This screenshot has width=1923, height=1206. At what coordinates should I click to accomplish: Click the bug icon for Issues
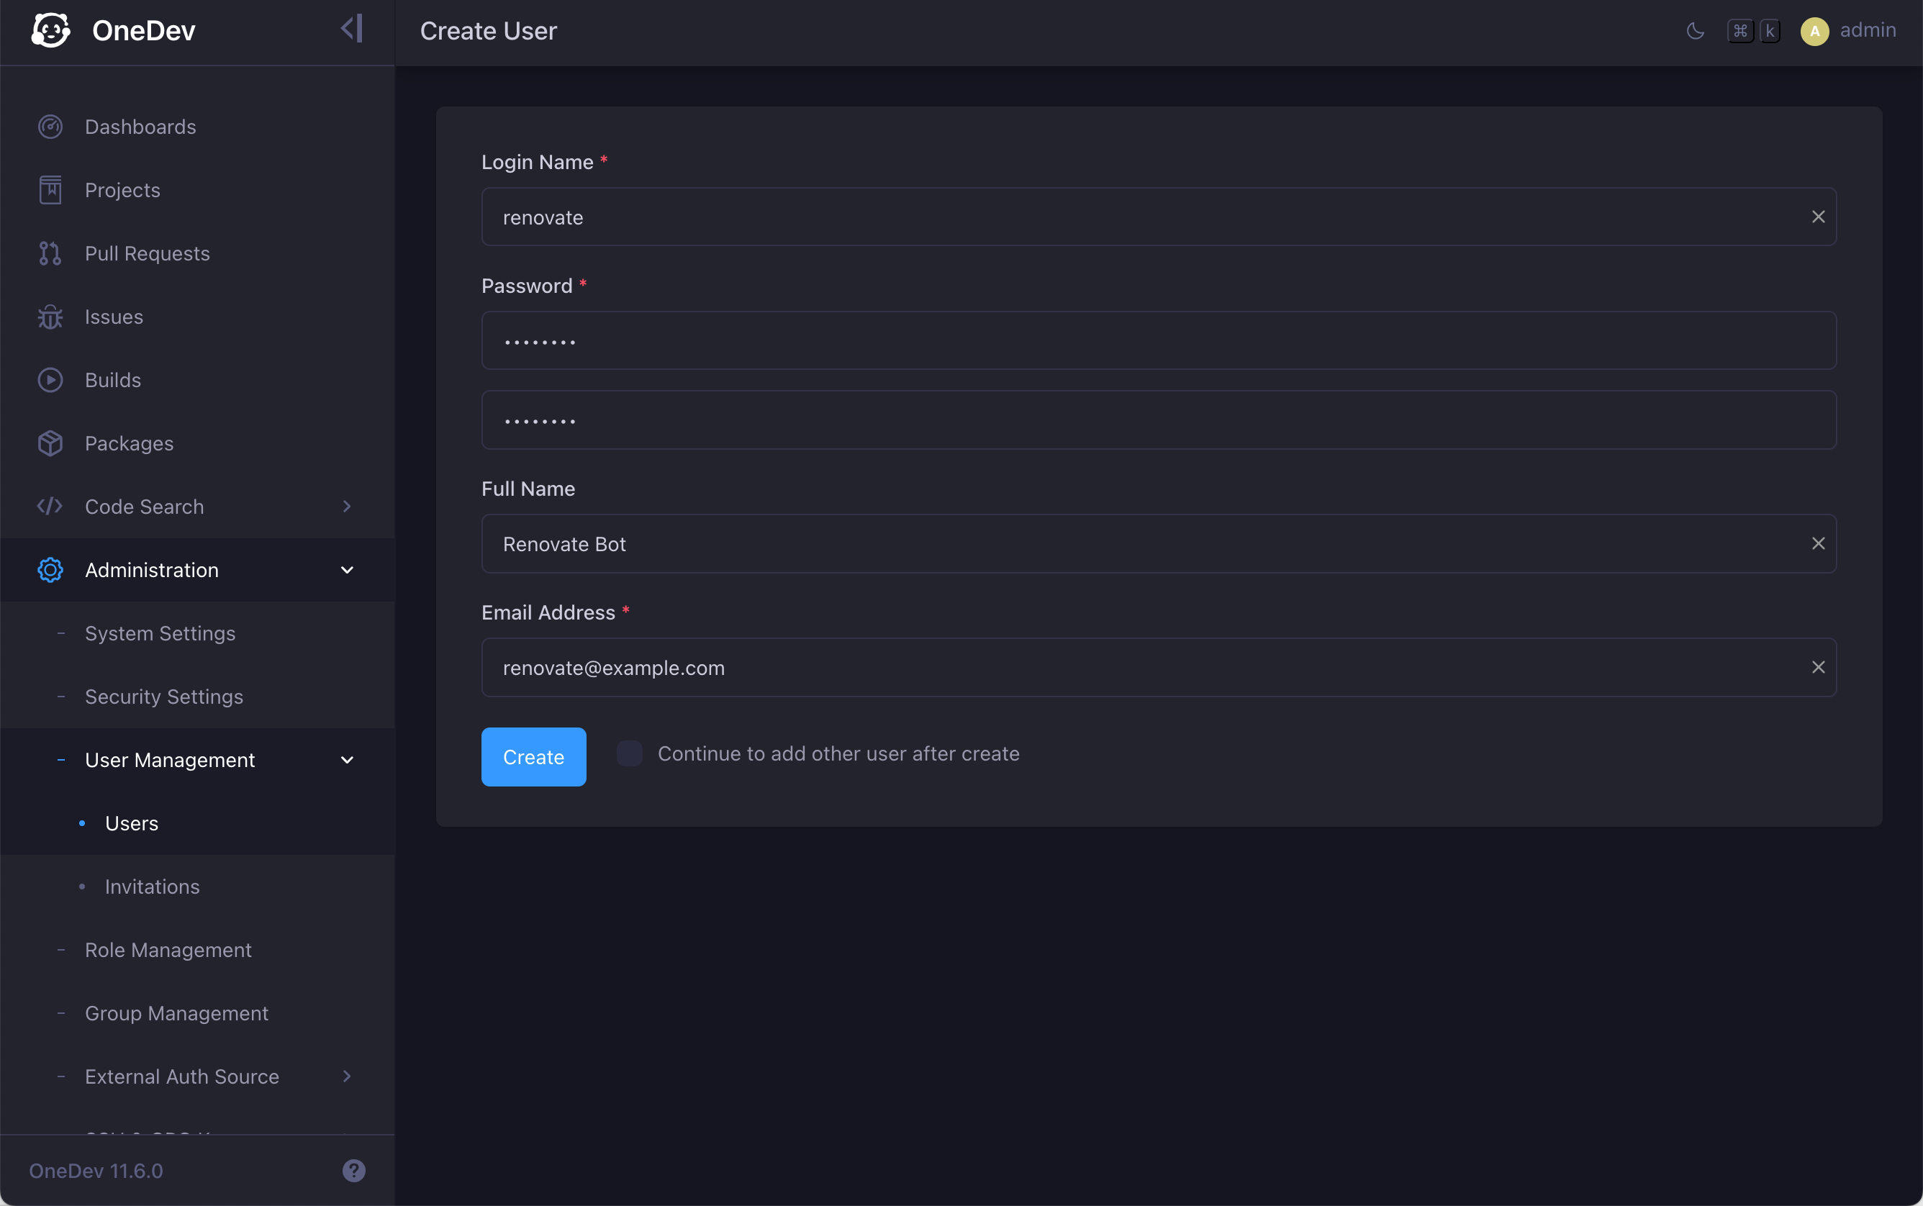50,316
